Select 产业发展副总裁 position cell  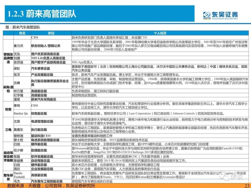click(51, 75)
